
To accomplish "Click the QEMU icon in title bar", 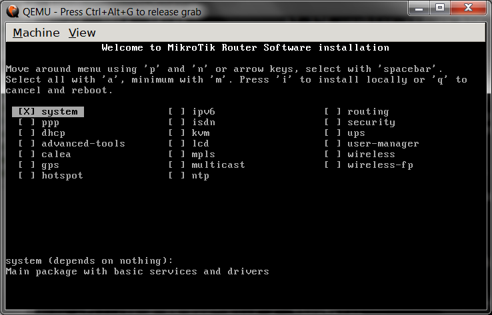I will coord(13,11).
